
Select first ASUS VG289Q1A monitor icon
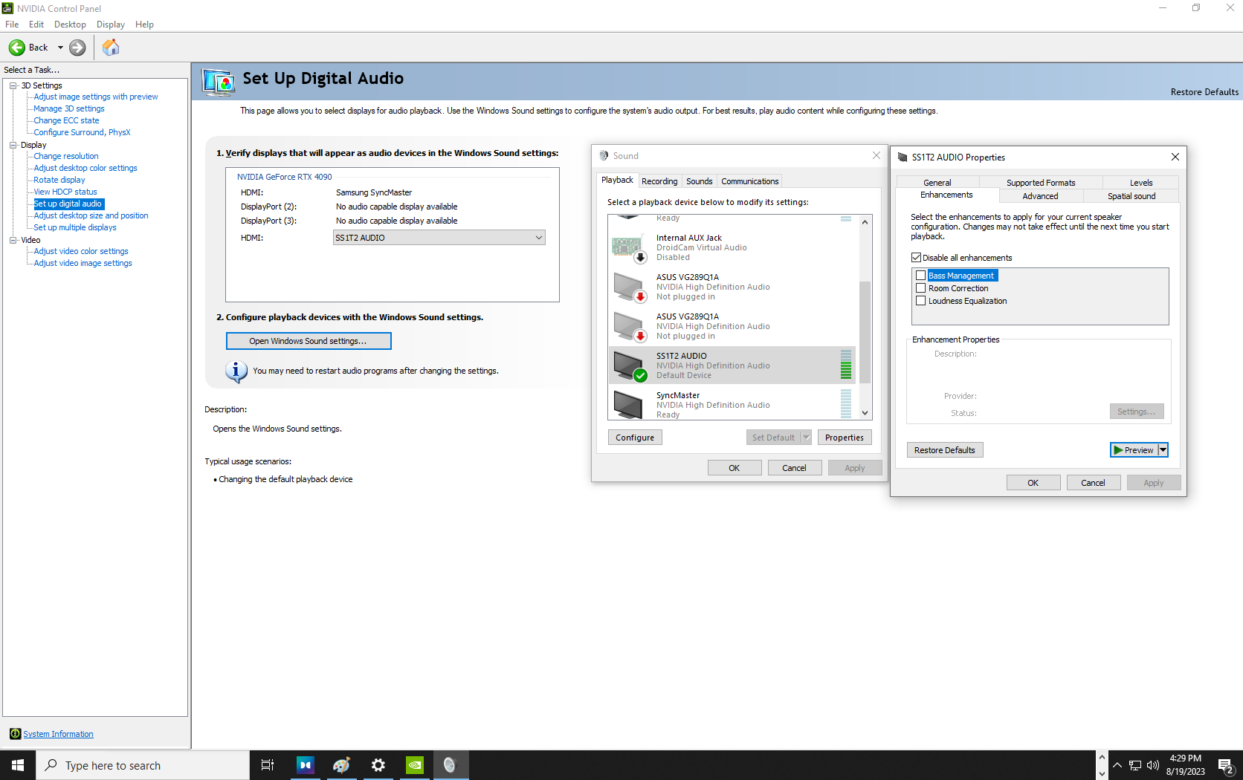pyautogui.click(x=629, y=287)
